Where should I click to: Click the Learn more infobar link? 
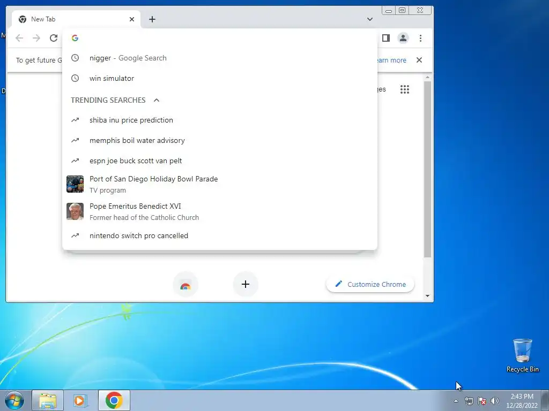[x=391, y=60]
